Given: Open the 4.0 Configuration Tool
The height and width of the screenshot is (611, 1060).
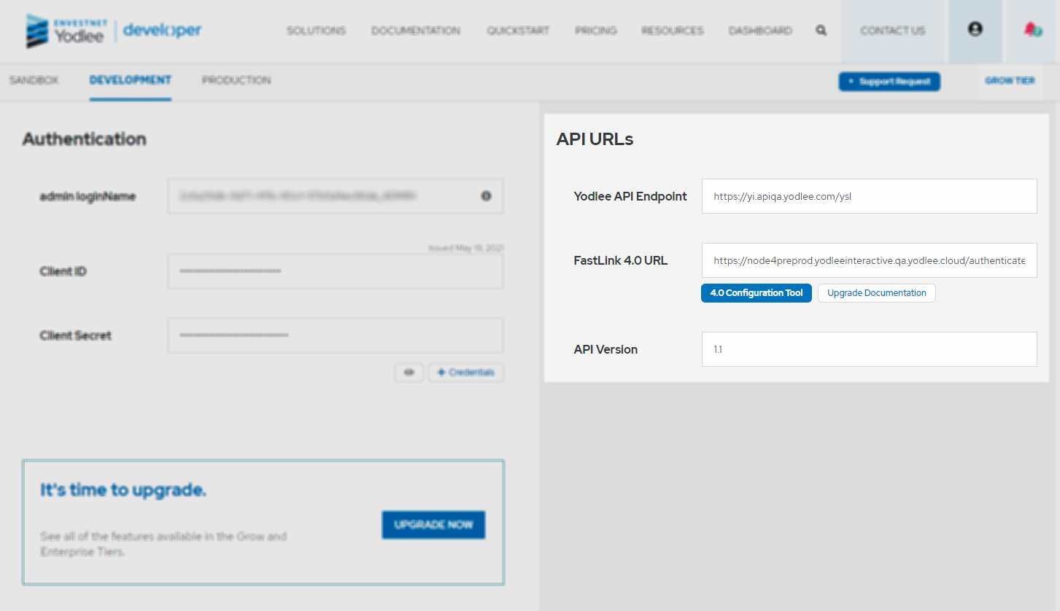Looking at the screenshot, I should 757,293.
